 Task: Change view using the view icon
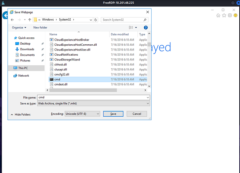point(131,27)
